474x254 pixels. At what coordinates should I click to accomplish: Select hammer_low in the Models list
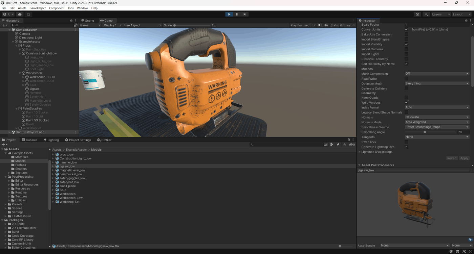tap(68, 162)
